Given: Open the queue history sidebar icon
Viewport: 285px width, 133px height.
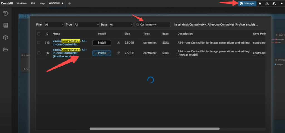Looking at the screenshot, I should point(6,13).
